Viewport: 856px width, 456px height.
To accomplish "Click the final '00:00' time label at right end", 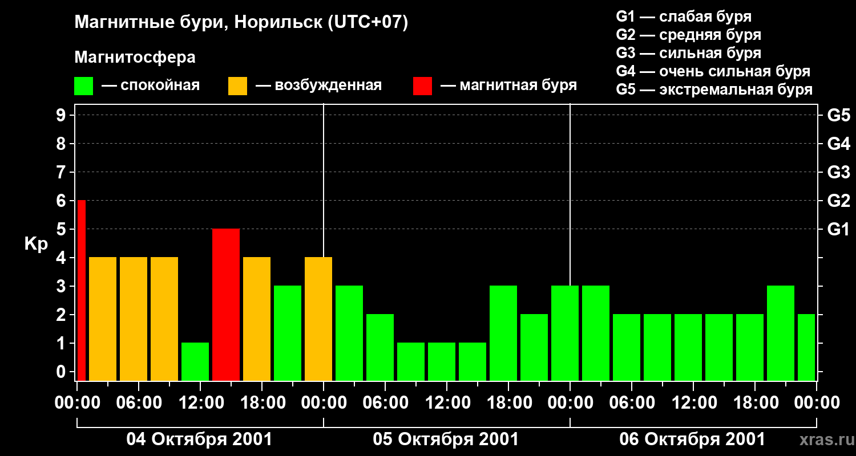I will (816, 402).
